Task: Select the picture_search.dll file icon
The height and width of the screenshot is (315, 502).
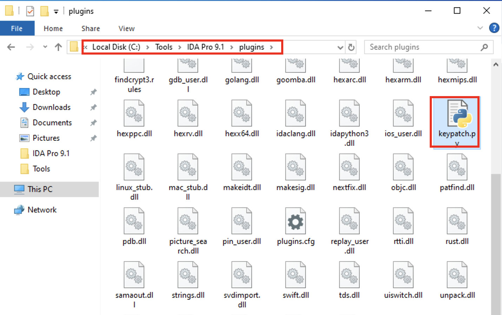Action: pyautogui.click(x=188, y=221)
